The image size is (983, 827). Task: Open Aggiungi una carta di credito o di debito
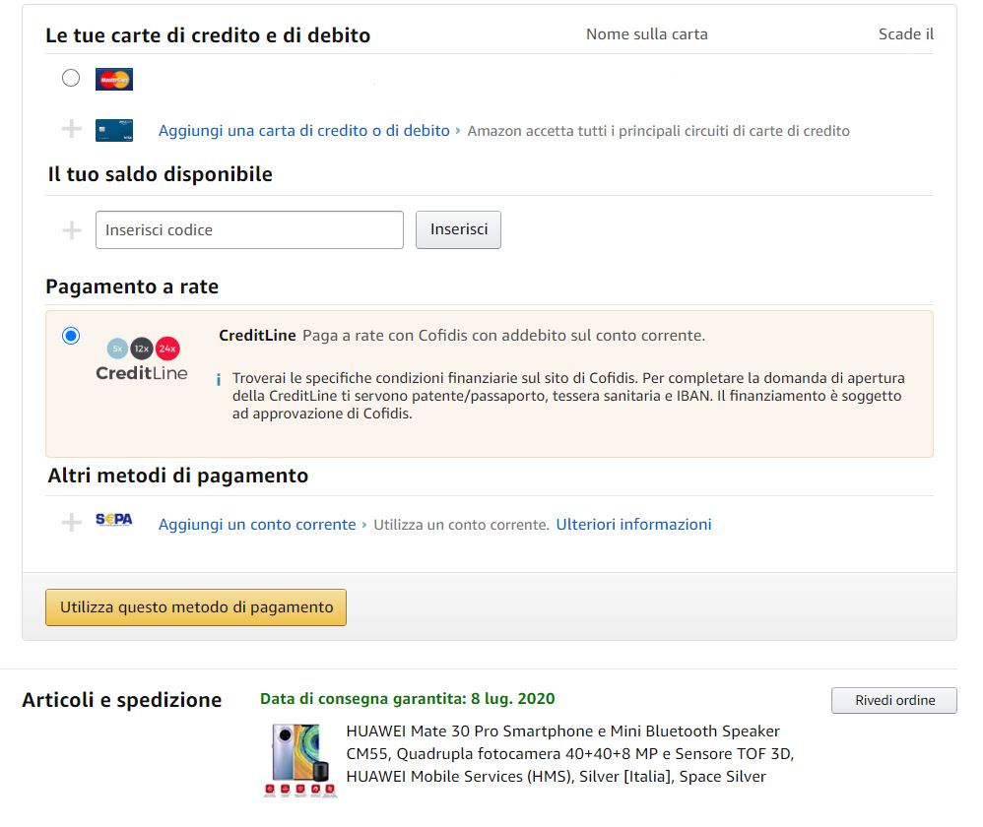(304, 130)
